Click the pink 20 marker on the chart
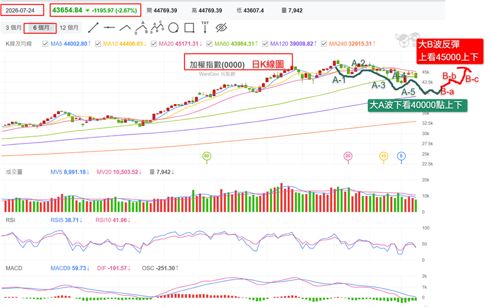The image size is (492, 307). coord(348,156)
